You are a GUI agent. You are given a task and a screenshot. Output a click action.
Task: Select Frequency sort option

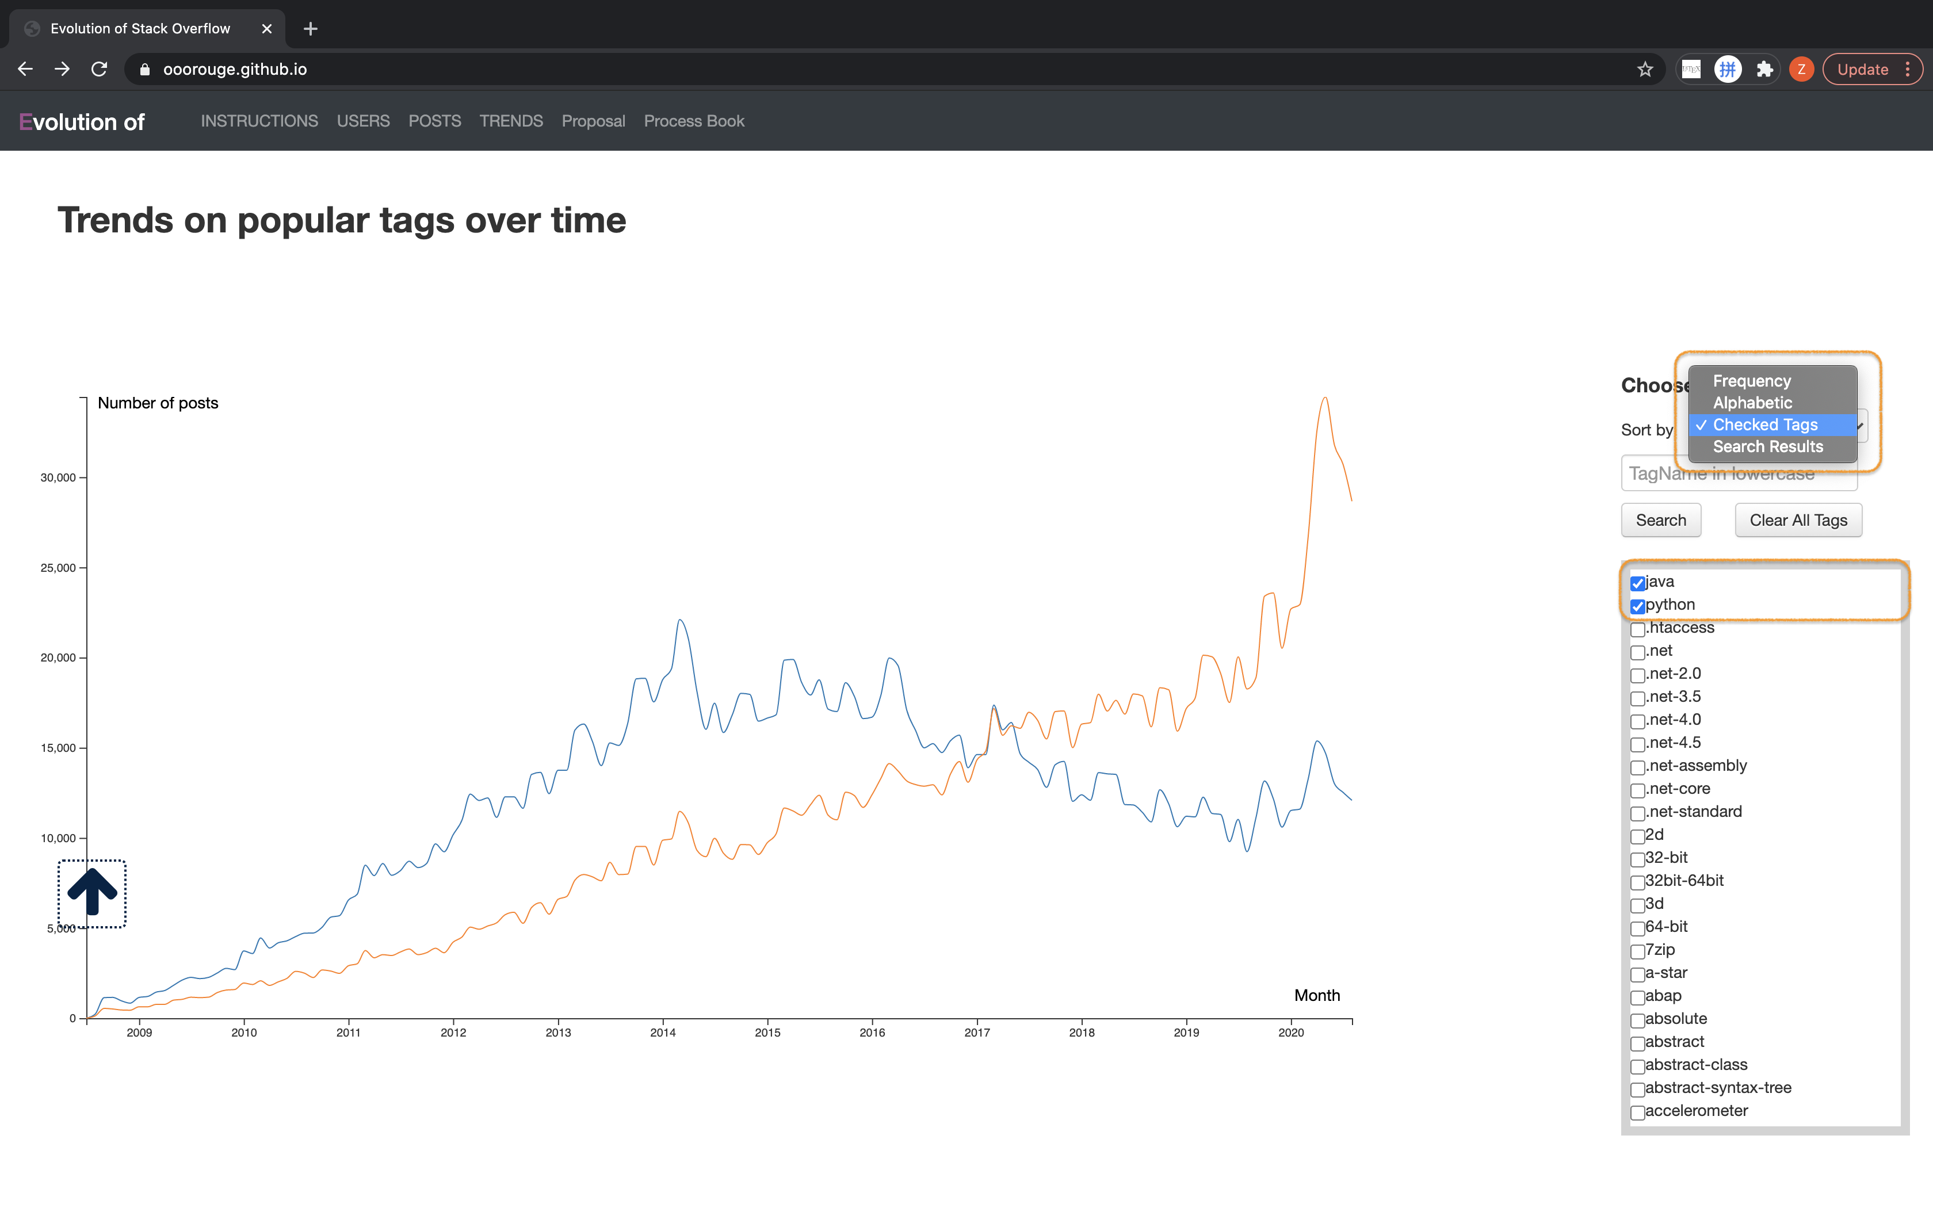1772,381
